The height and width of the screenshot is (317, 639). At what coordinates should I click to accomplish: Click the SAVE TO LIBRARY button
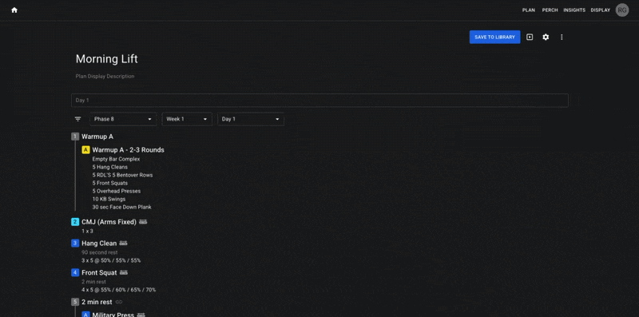pos(494,37)
